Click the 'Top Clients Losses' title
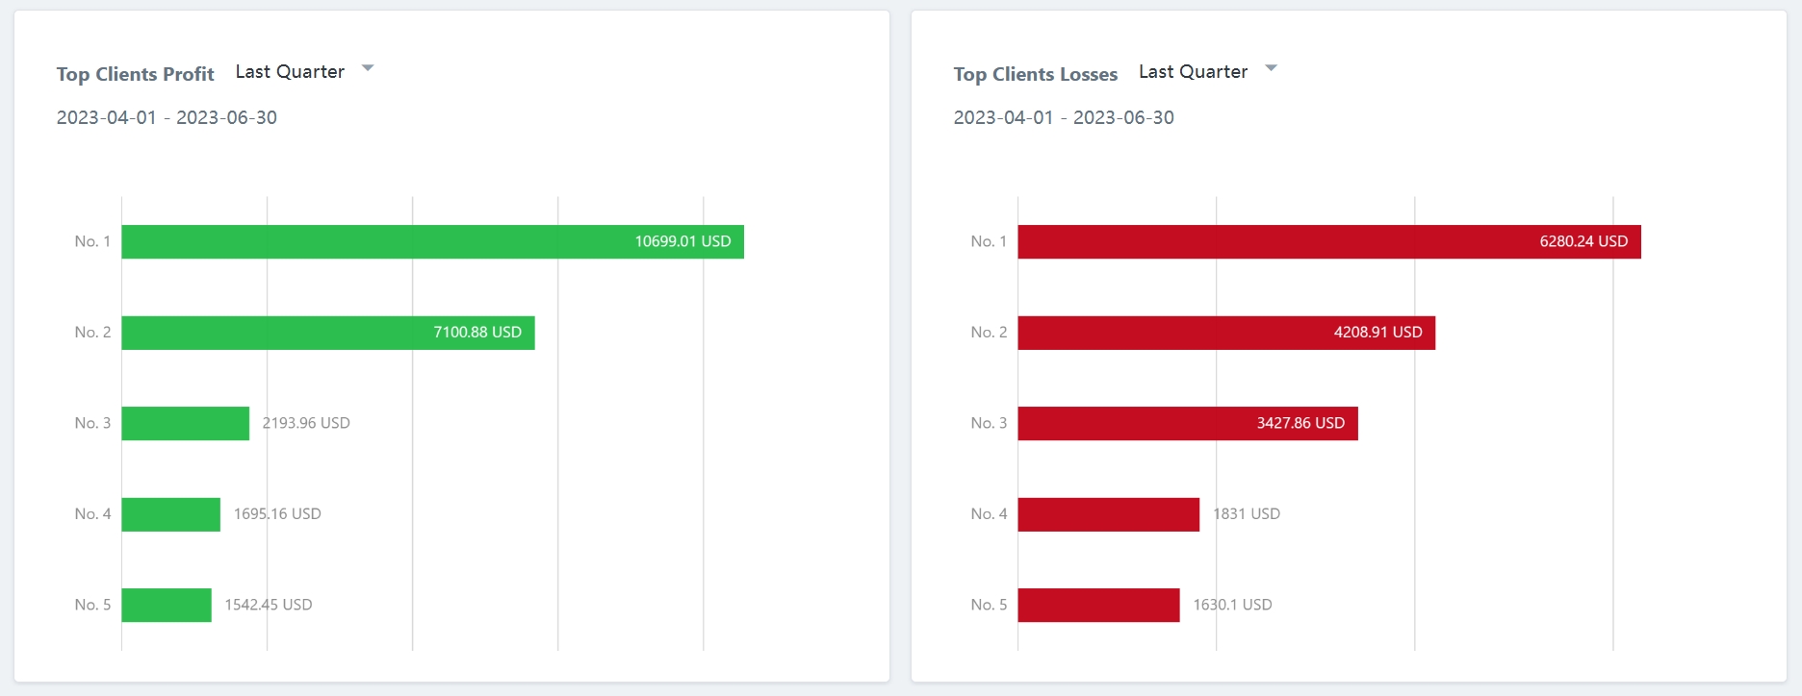Screen dimensions: 1802x696 (x=1035, y=74)
